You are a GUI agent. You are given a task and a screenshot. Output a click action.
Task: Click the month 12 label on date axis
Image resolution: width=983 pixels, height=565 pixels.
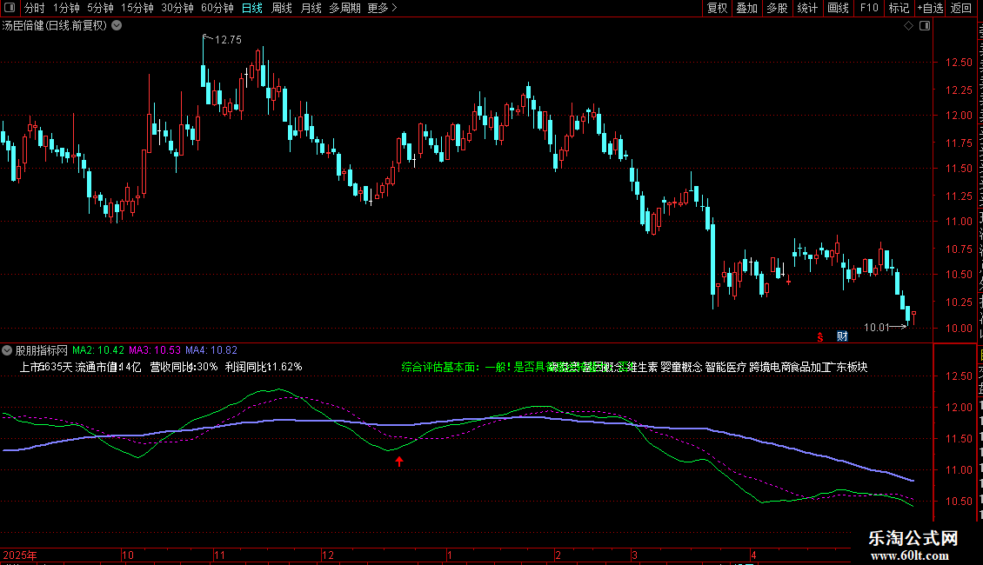(x=328, y=555)
